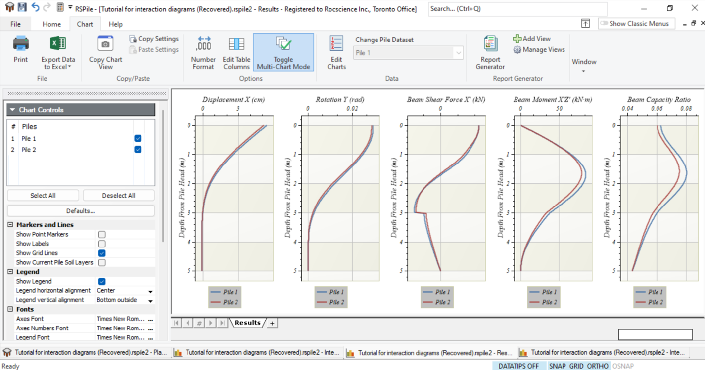This screenshot has height=370, width=705.
Task: Open the Number Format option
Action: [203, 53]
